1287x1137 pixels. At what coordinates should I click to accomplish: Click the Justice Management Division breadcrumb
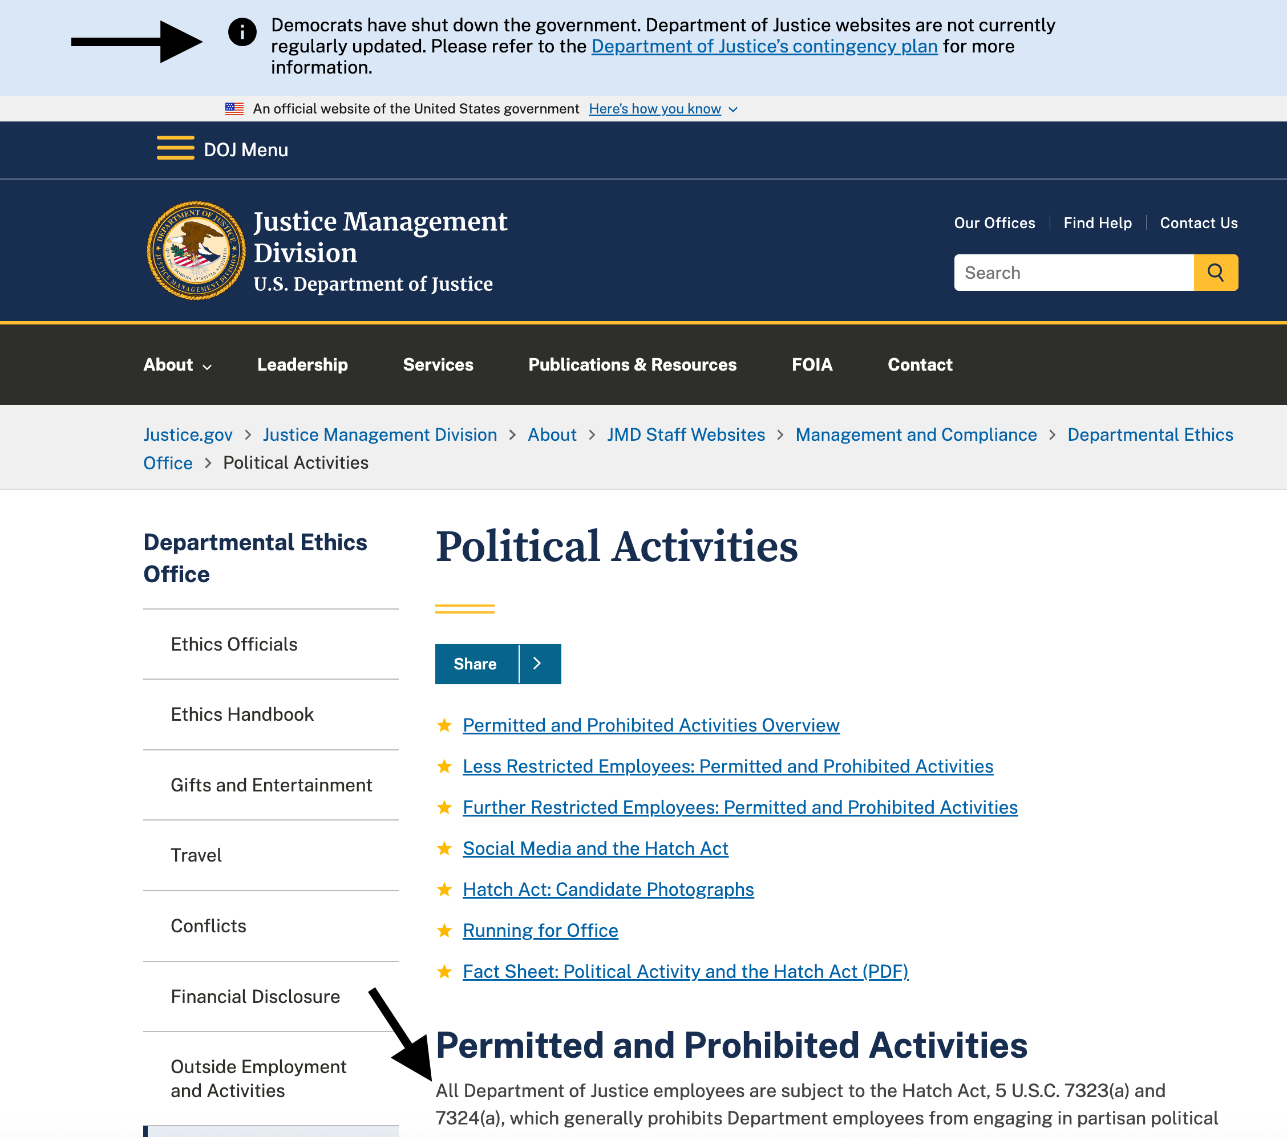coord(380,434)
